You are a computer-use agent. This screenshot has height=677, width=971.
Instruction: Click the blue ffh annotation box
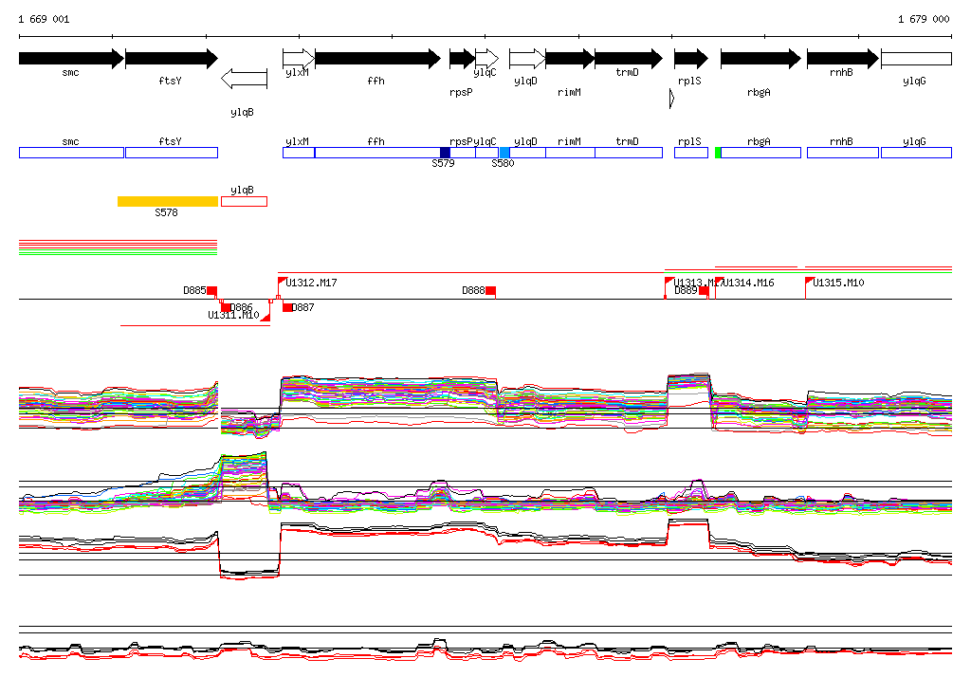click(377, 153)
